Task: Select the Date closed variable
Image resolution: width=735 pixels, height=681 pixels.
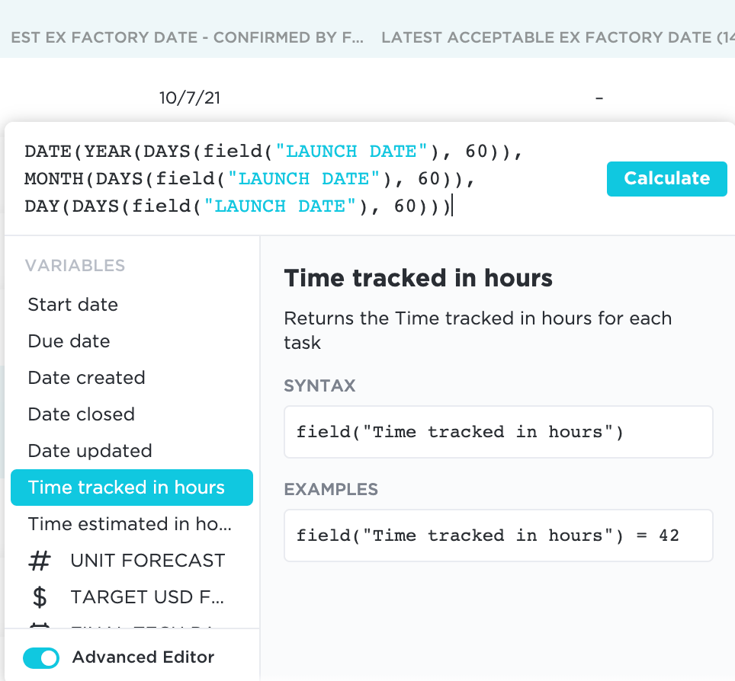Action: pyautogui.click(x=82, y=415)
